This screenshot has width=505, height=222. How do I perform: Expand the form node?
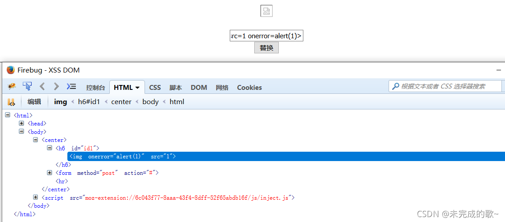(x=50, y=173)
